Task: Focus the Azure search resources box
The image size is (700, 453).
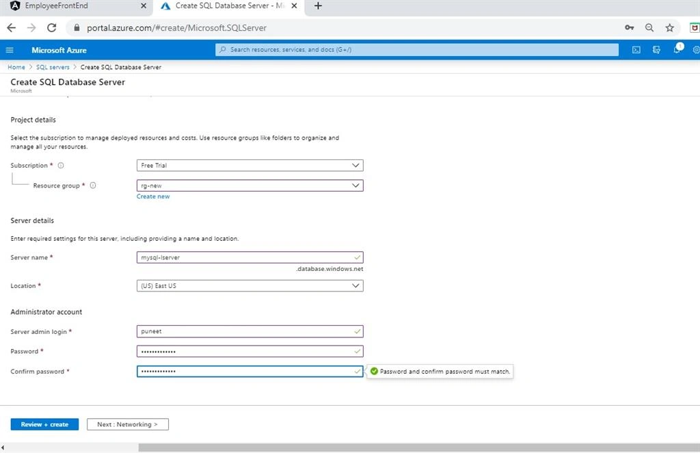Action: point(417,49)
